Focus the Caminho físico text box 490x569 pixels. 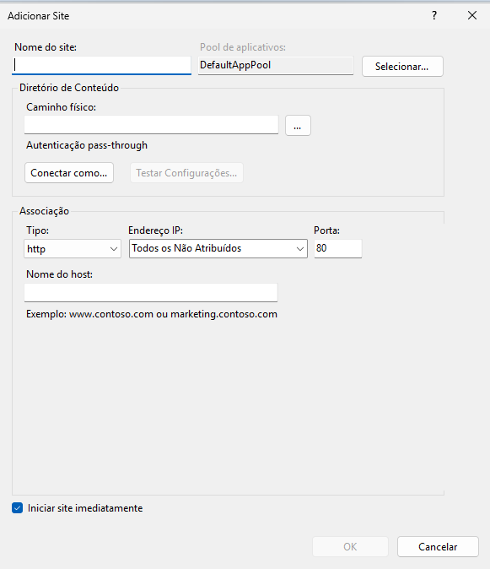(x=151, y=125)
